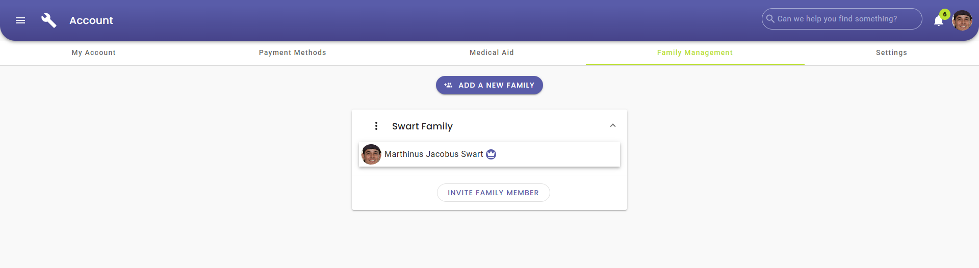Image resolution: width=979 pixels, height=268 pixels.
Task: Go to the Medical Aid tab
Action: coord(492,52)
